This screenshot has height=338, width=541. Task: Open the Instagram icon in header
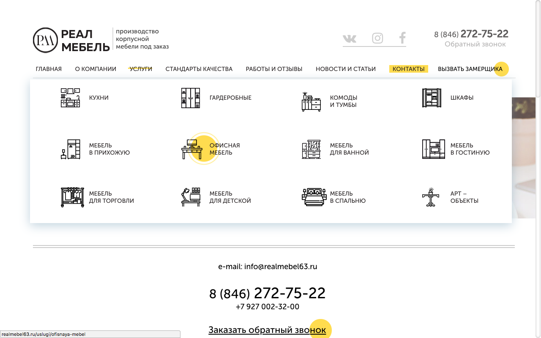coord(377,38)
